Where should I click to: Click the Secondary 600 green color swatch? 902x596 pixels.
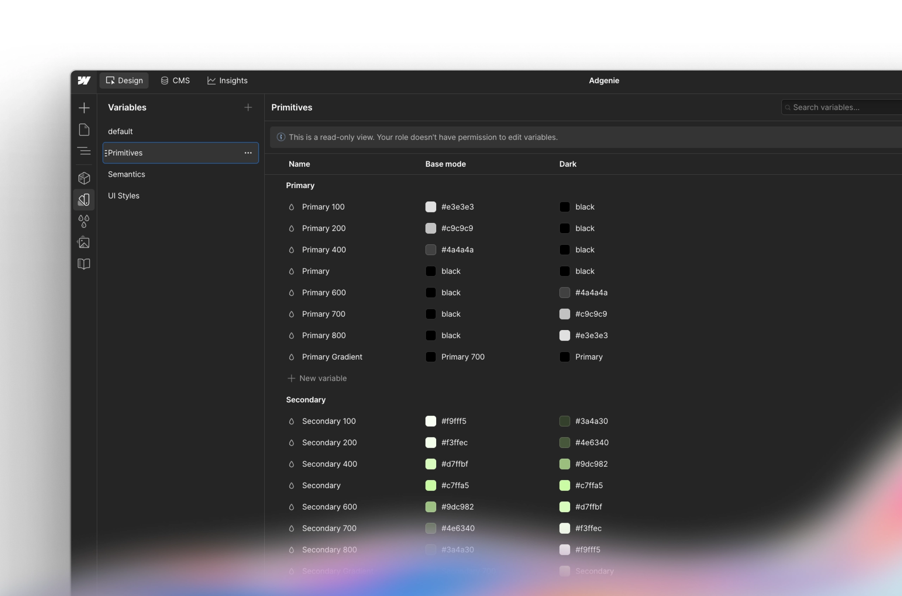(430, 507)
